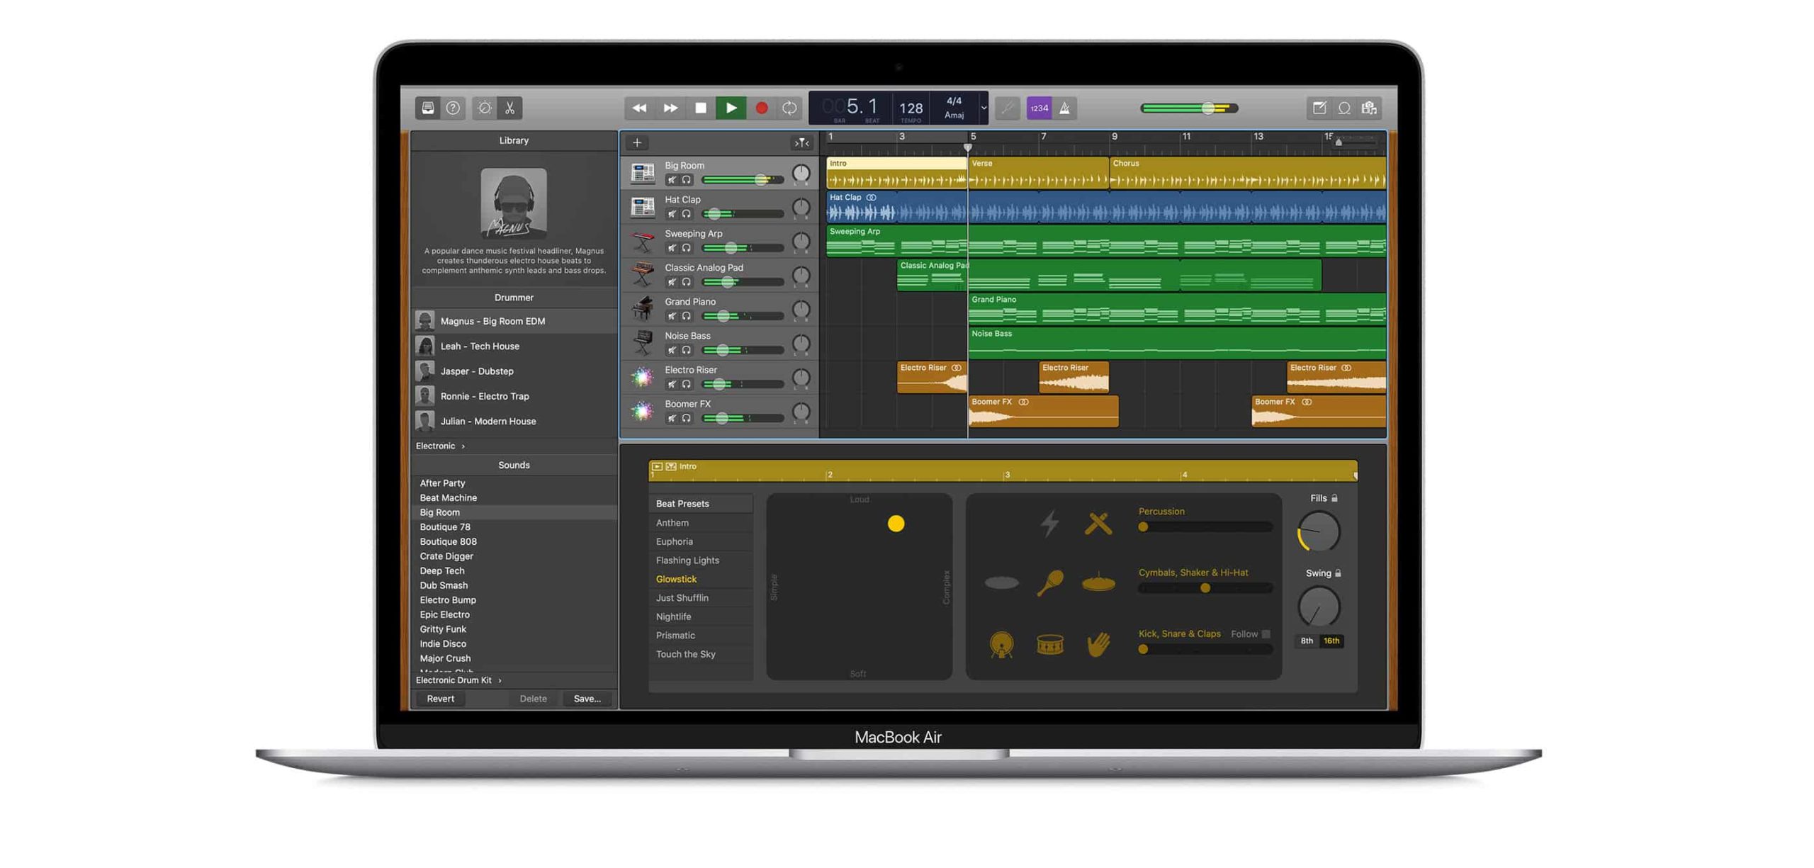The image size is (1814, 868).
Task: Click the Intro region in Big Room track
Action: [x=896, y=173]
